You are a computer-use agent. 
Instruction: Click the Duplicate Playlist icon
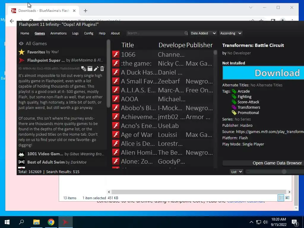[83, 69]
